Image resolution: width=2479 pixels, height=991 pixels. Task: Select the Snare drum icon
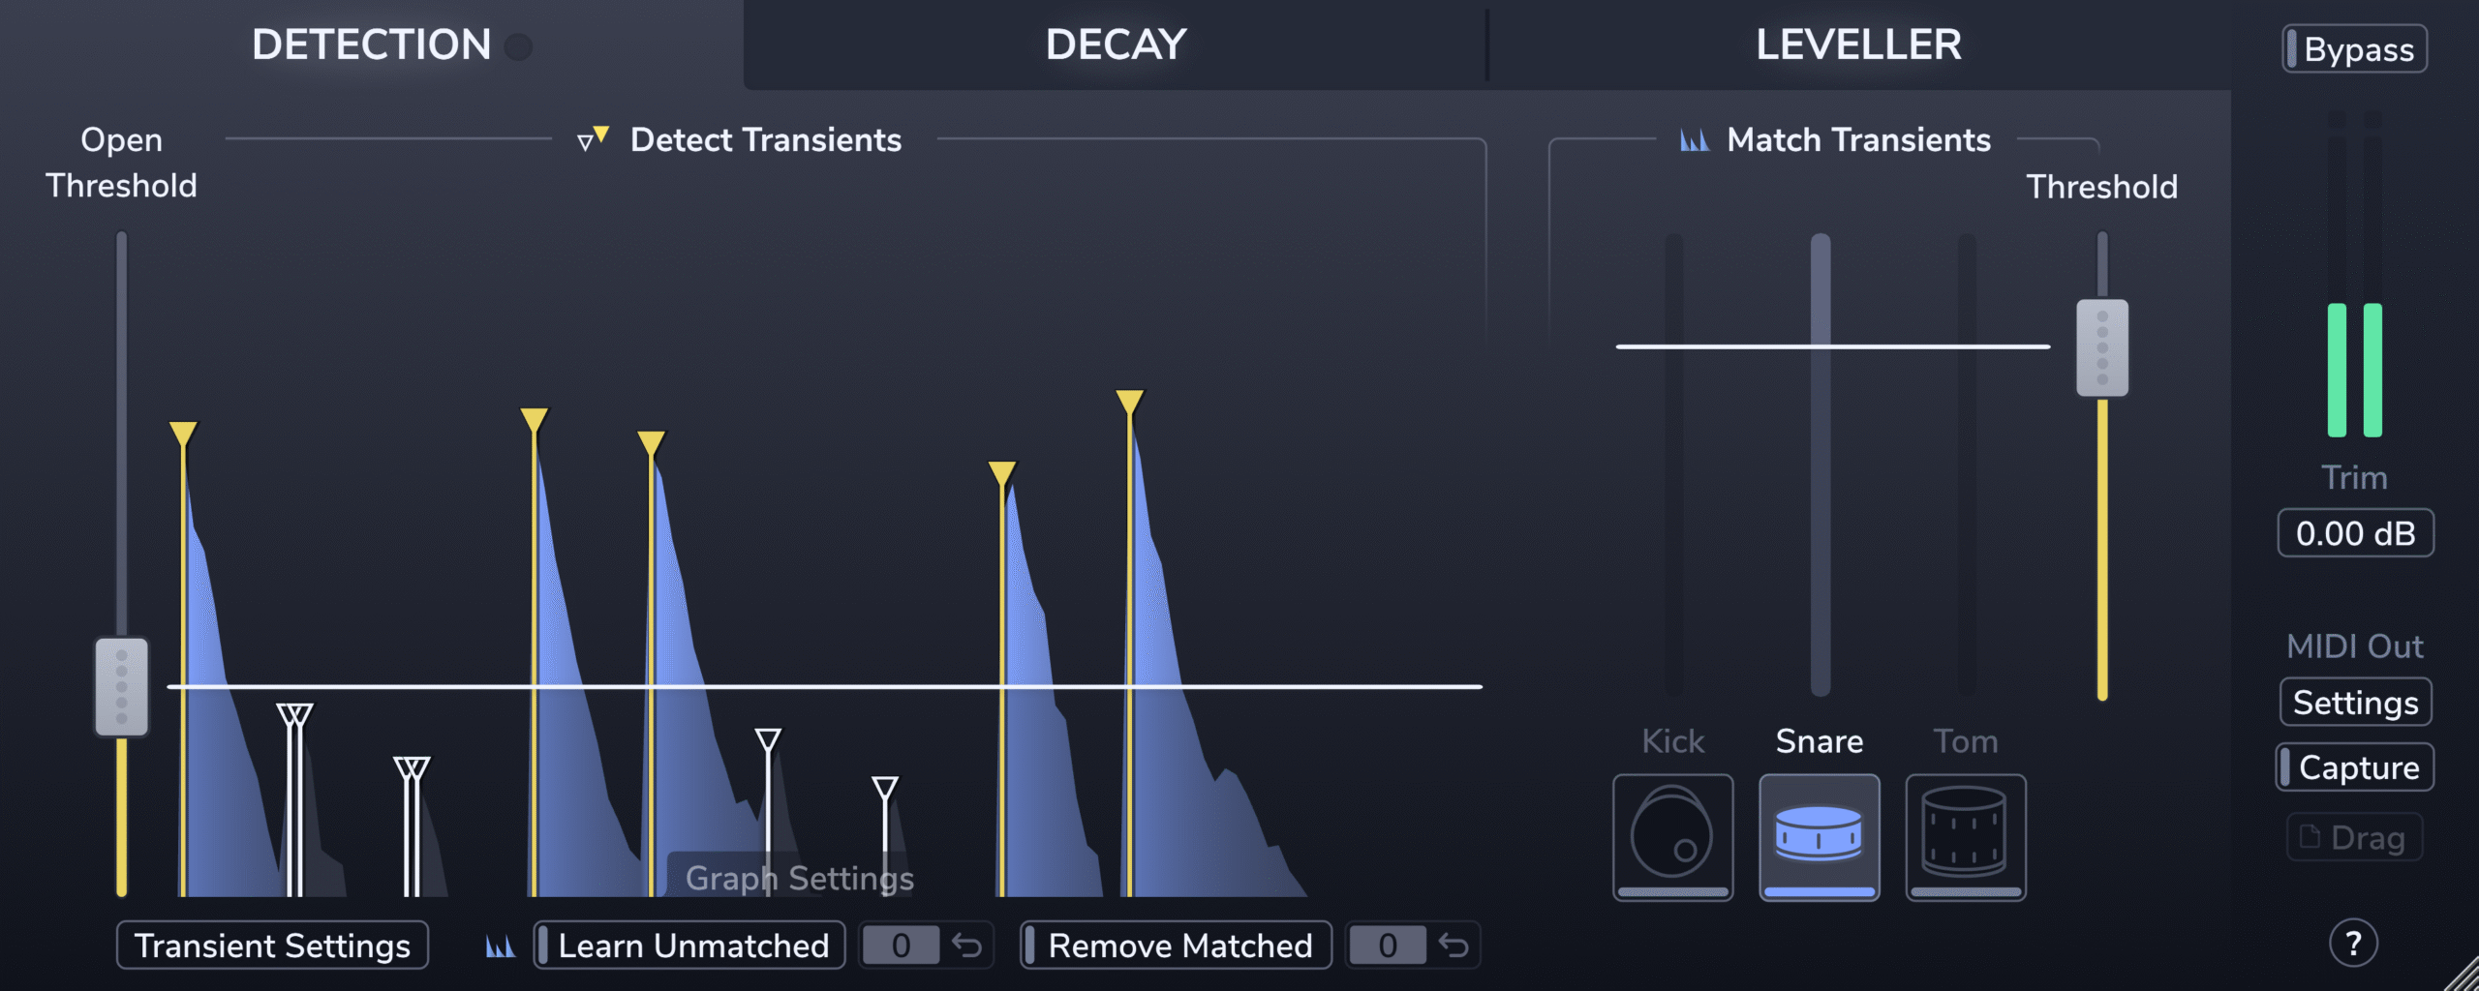tap(1819, 836)
